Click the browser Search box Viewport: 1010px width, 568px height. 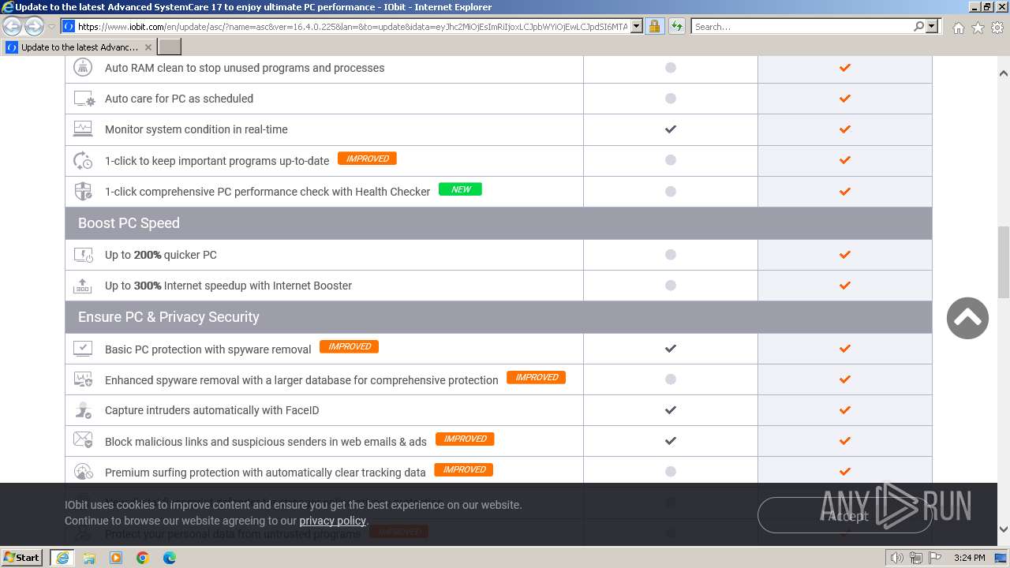click(801, 26)
